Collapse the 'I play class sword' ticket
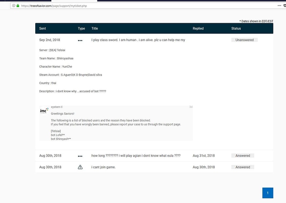Viewport: 286px width, 203px height. (138, 40)
